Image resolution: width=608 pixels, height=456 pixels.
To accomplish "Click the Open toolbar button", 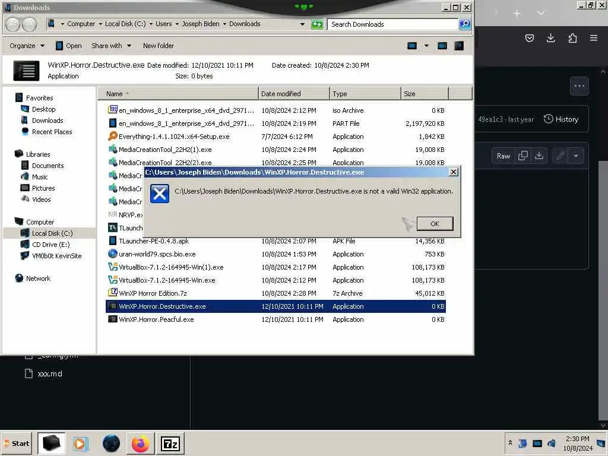I will point(69,46).
